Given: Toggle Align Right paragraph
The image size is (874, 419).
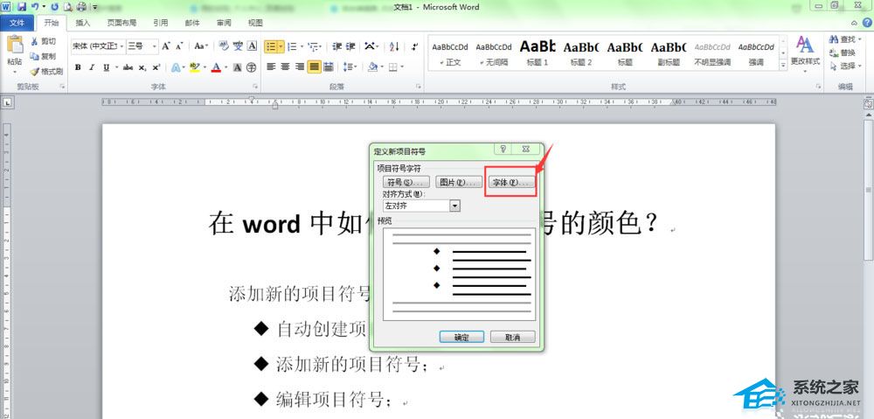Looking at the screenshot, I should 300,67.
